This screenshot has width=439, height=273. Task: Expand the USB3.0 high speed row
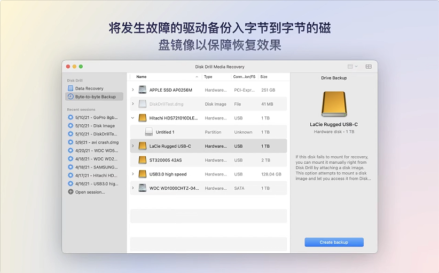(133, 174)
